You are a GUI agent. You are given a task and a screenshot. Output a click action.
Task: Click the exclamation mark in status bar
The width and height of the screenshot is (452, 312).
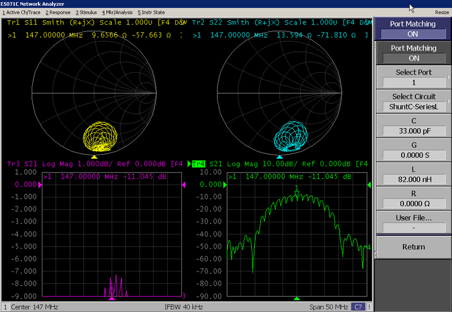click(369, 307)
